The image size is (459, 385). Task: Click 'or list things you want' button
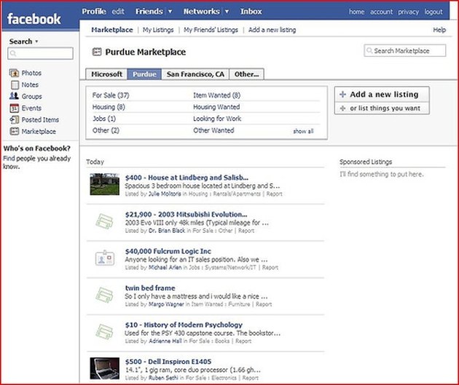pyautogui.click(x=382, y=108)
